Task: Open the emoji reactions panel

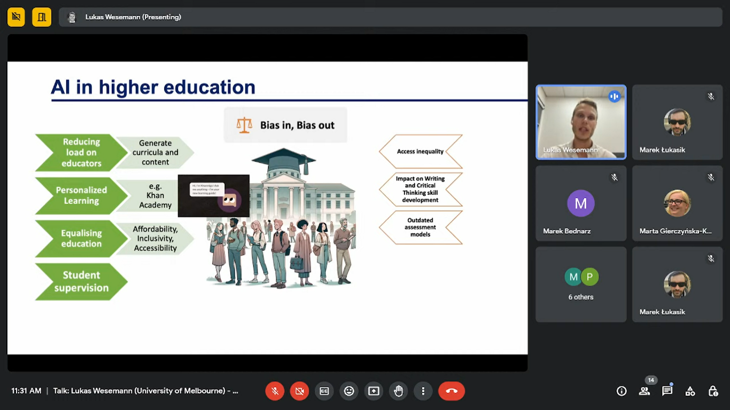Action: (x=349, y=391)
